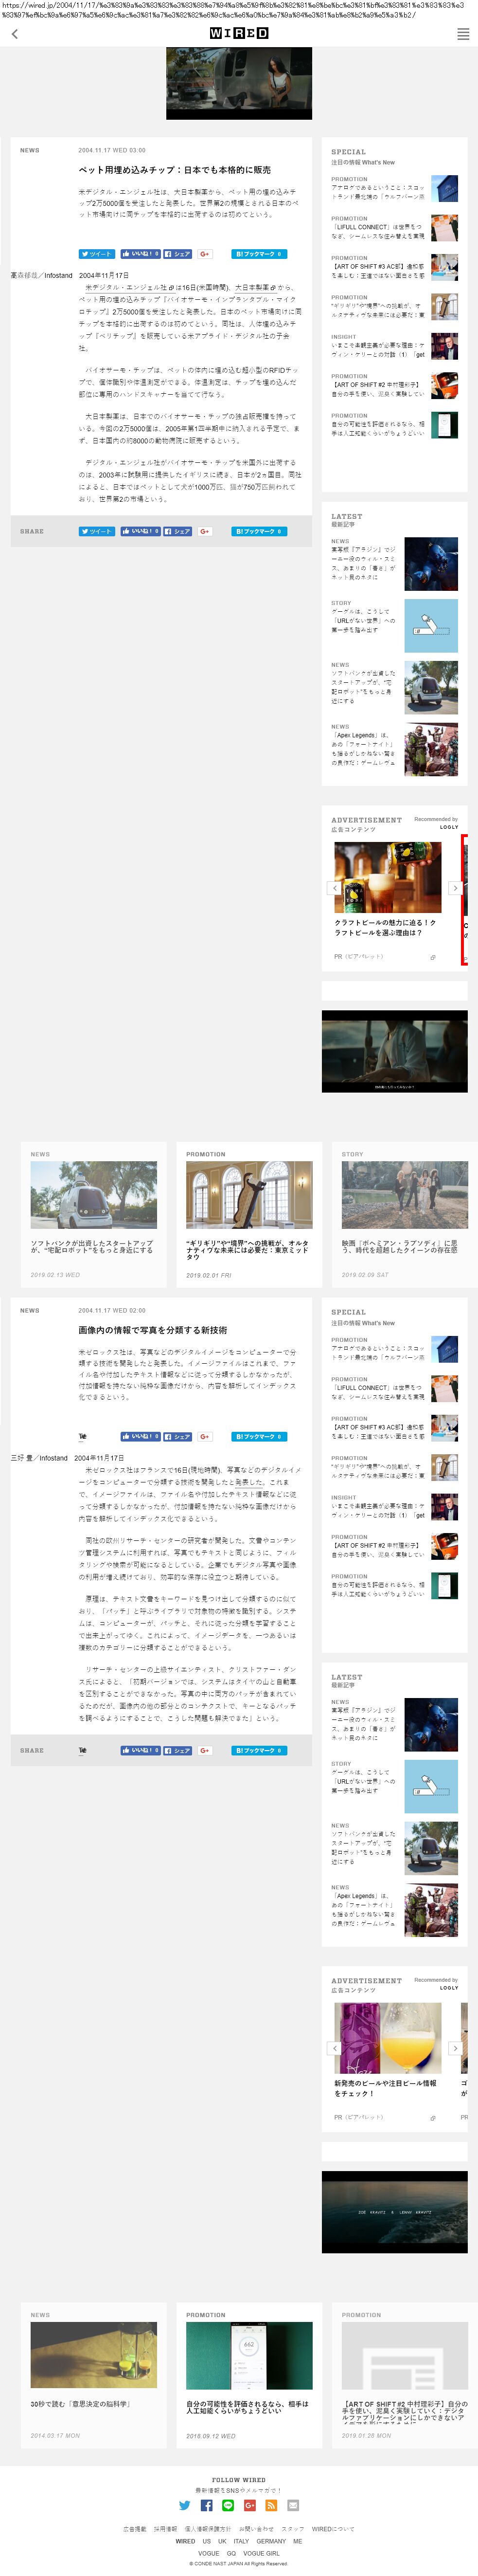Open mail newsletter icon in footer
478x2576 pixels.
click(293, 2505)
